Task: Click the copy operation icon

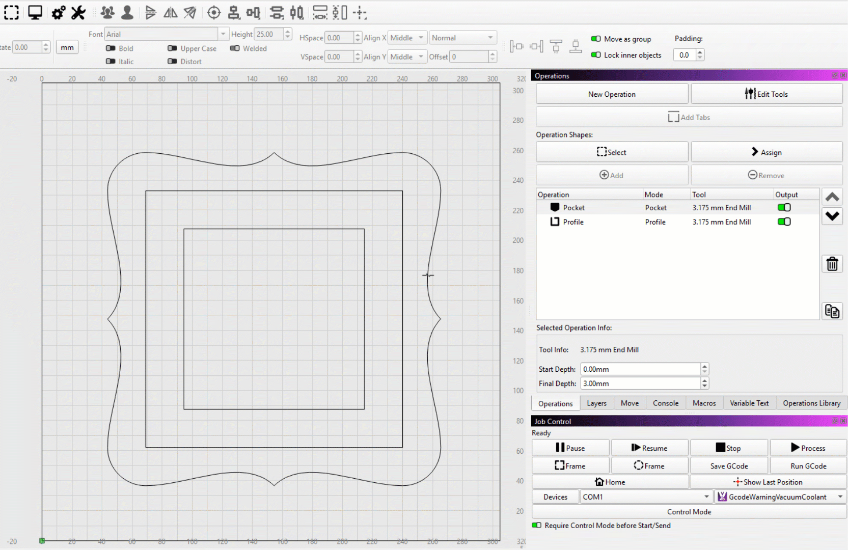Action: tap(832, 311)
